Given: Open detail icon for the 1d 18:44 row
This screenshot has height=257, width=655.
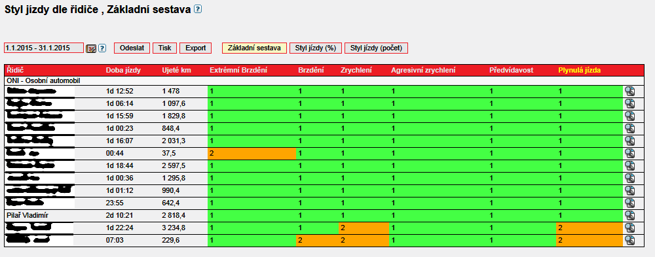Looking at the screenshot, I should [x=629, y=166].
